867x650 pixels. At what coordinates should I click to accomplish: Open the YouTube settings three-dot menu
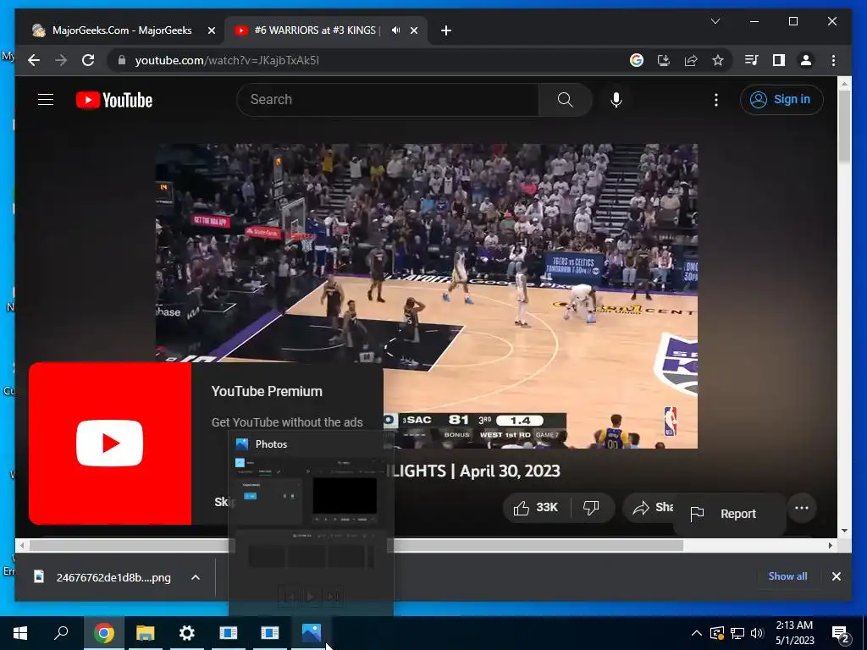click(x=716, y=100)
